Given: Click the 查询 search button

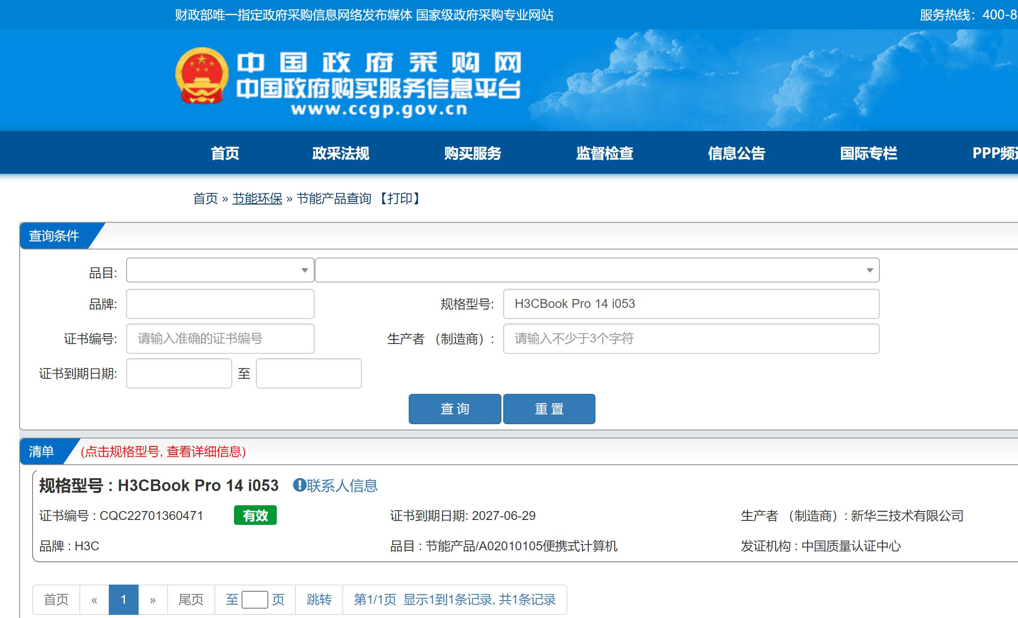Looking at the screenshot, I should [455, 409].
